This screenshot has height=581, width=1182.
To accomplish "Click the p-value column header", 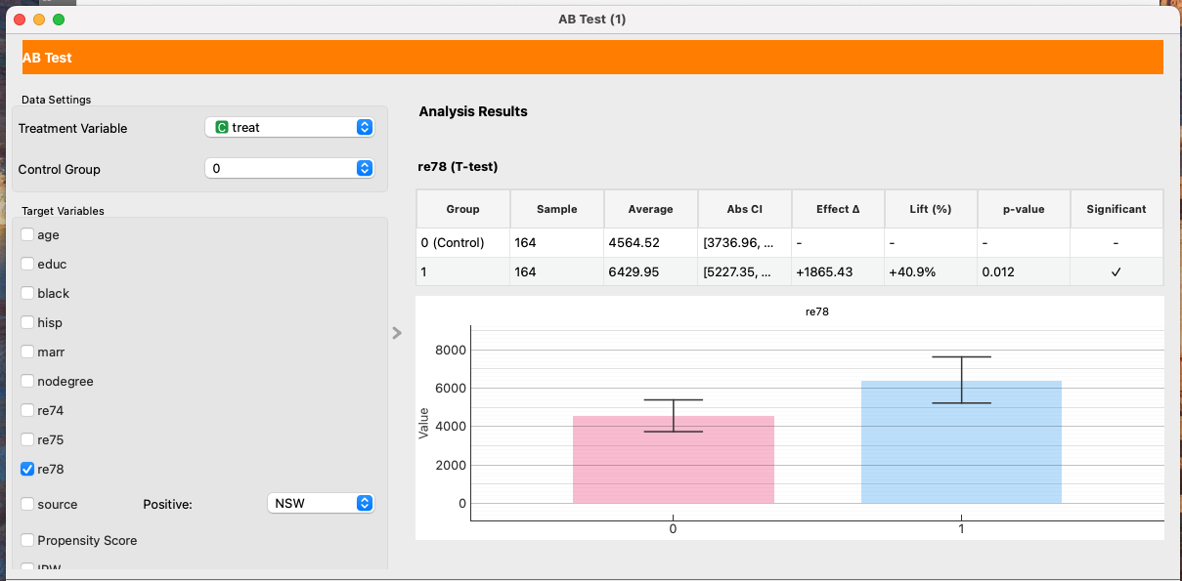I will pyautogui.click(x=1023, y=208).
